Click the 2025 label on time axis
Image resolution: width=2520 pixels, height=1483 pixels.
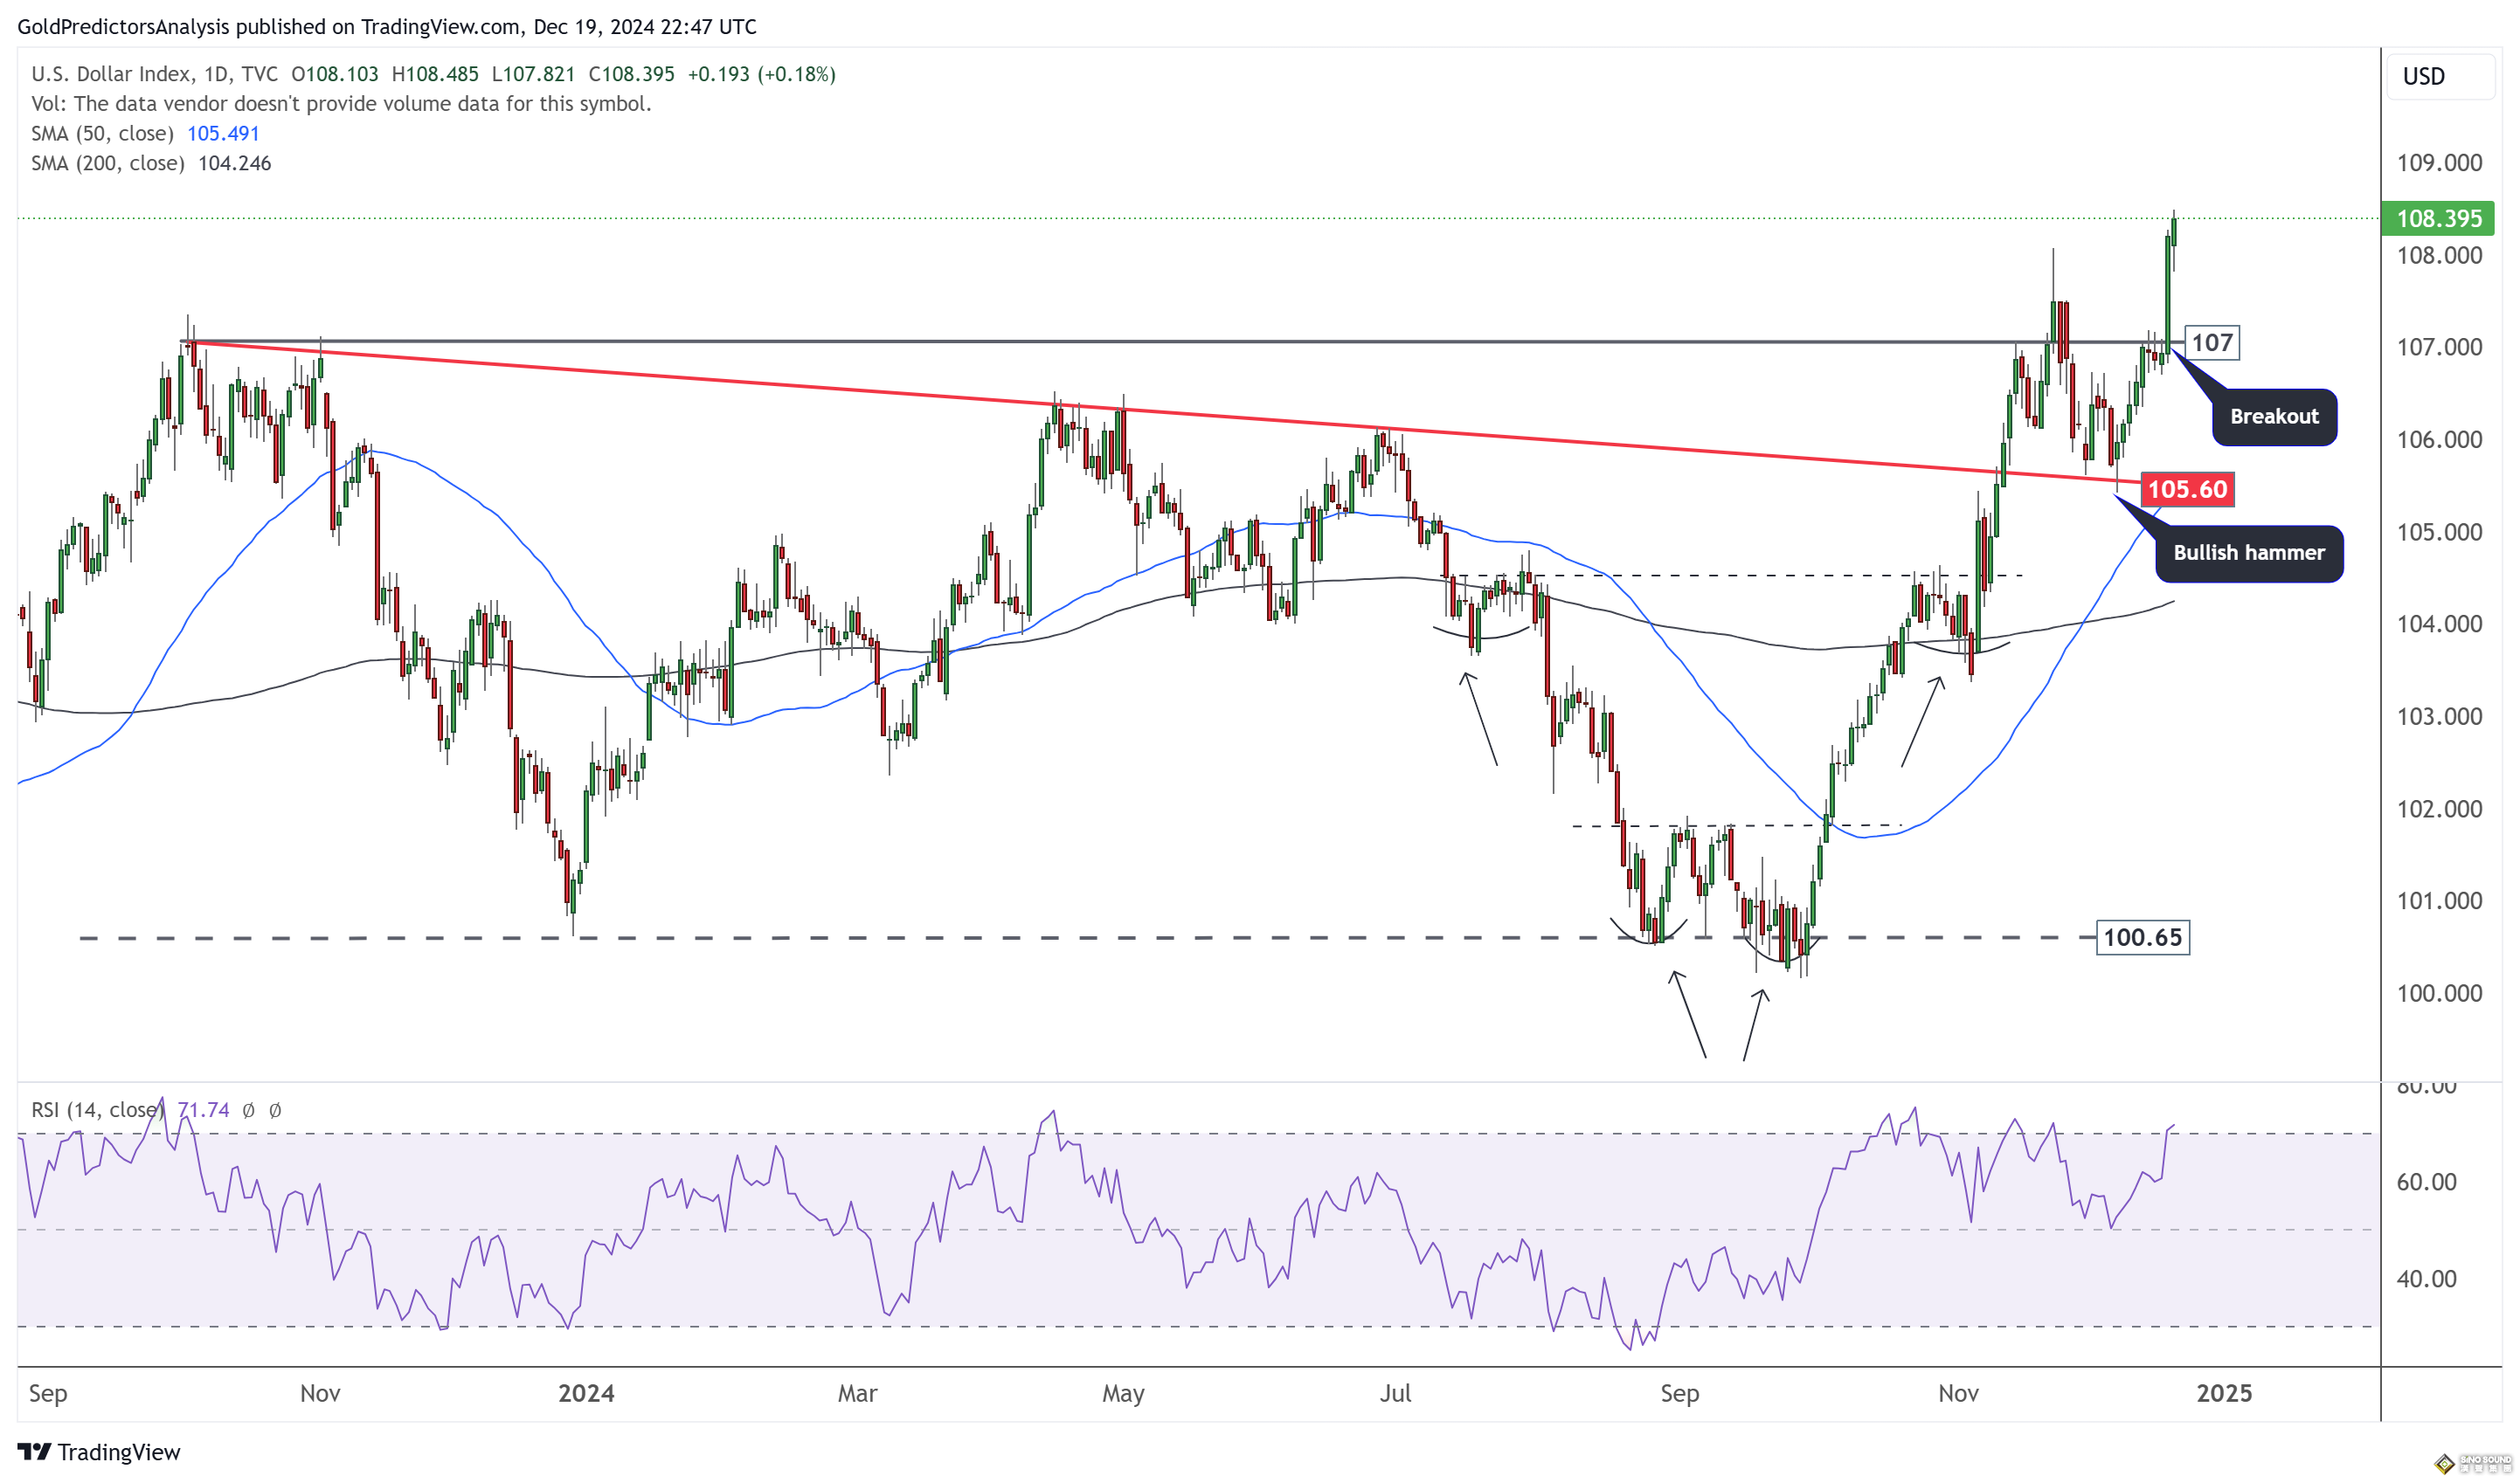pos(2223,1393)
